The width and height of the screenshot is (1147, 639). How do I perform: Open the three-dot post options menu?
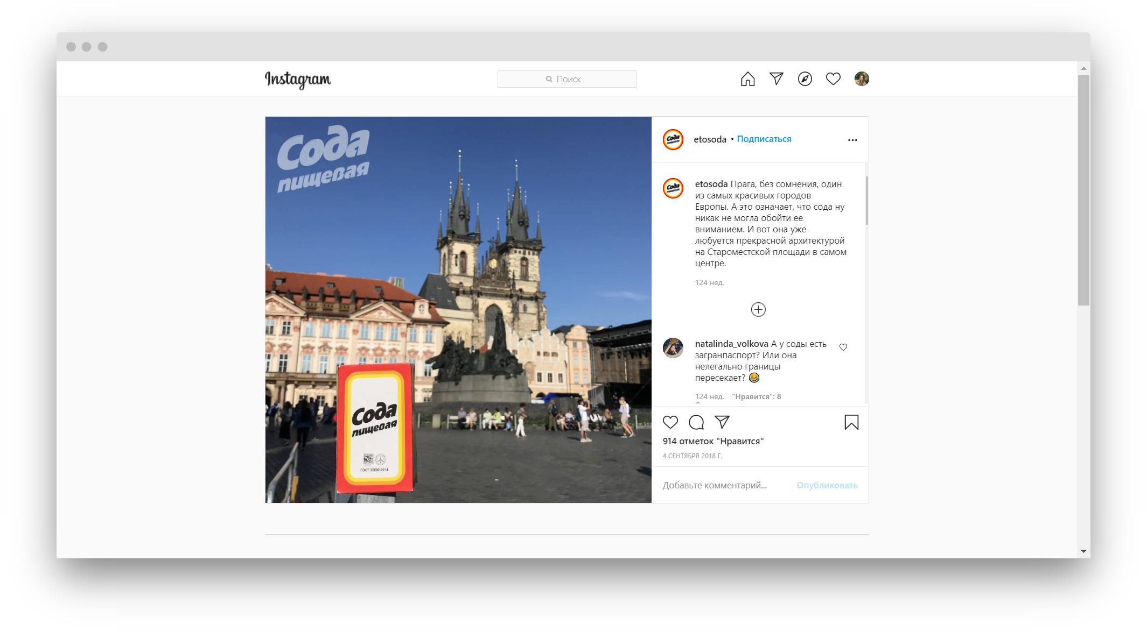(852, 140)
